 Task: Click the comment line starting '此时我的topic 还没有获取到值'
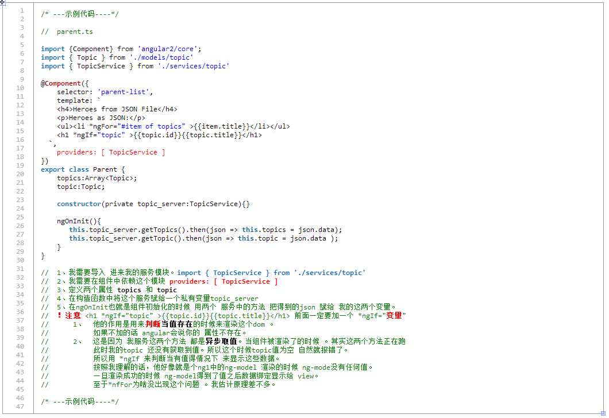point(221,350)
